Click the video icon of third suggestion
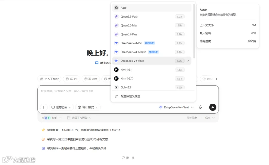 43,149
